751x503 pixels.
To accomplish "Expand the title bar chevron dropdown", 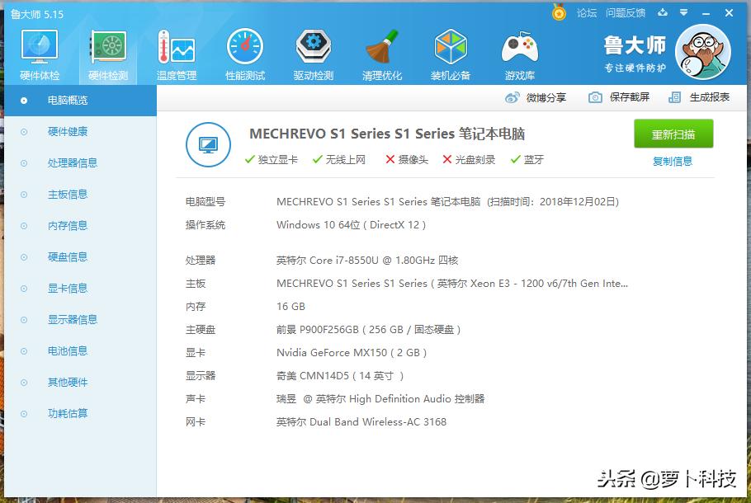I will (x=683, y=12).
